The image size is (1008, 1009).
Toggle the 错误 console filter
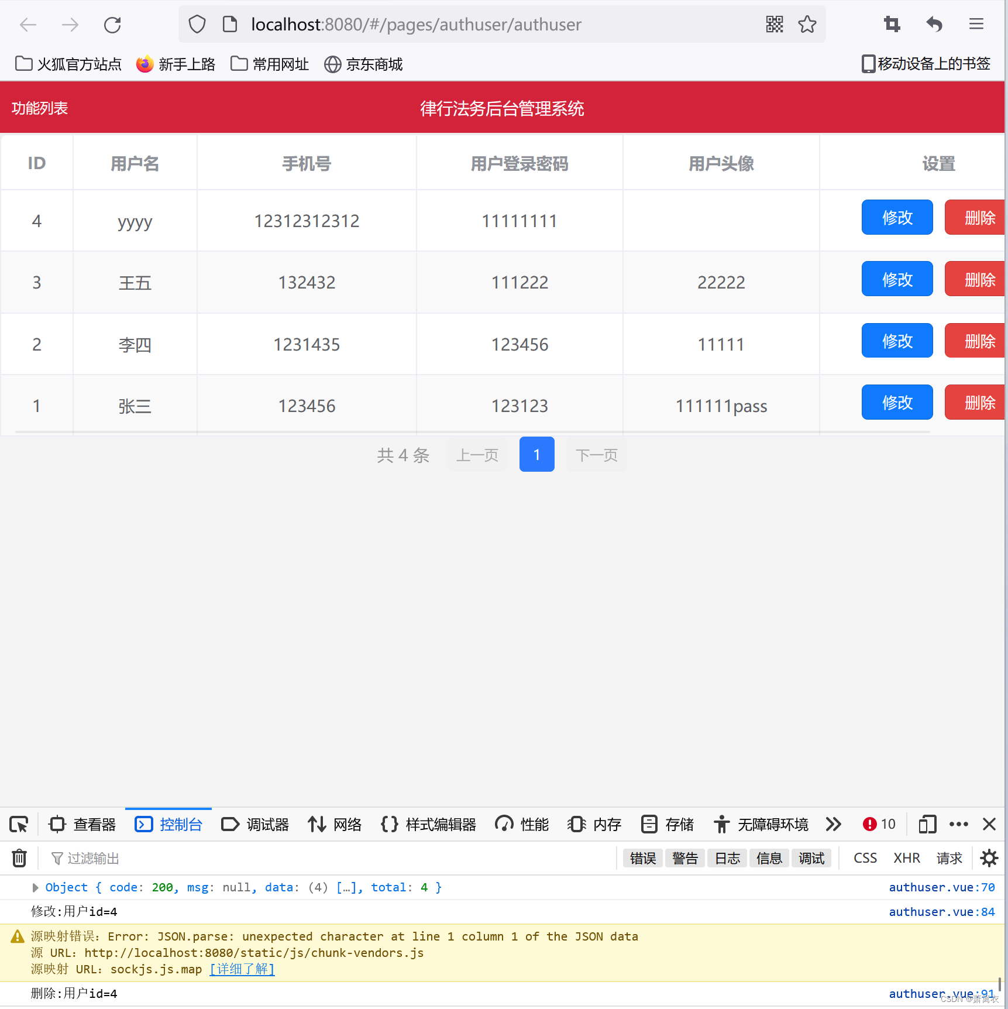point(643,858)
